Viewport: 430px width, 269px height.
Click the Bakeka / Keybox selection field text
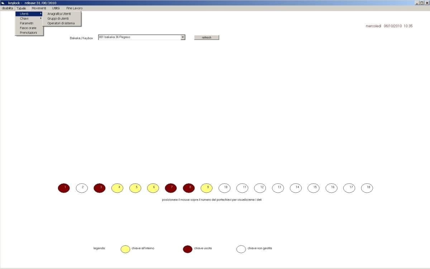(x=139, y=37)
